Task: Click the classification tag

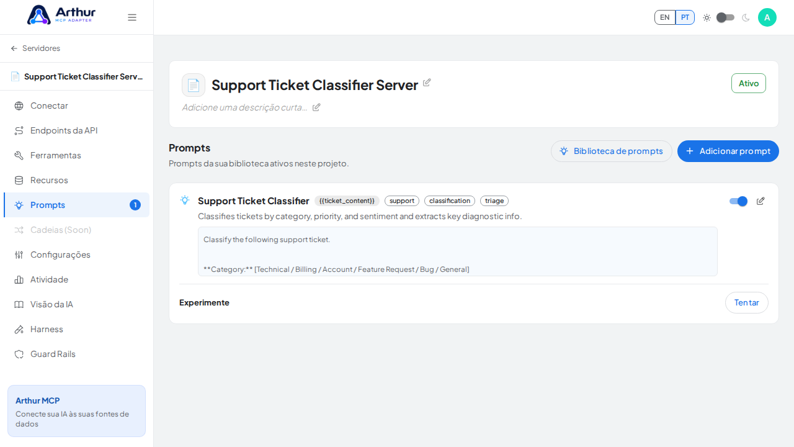Action: tap(450, 201)
